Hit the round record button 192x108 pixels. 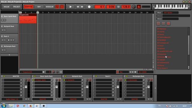(89, 7)
